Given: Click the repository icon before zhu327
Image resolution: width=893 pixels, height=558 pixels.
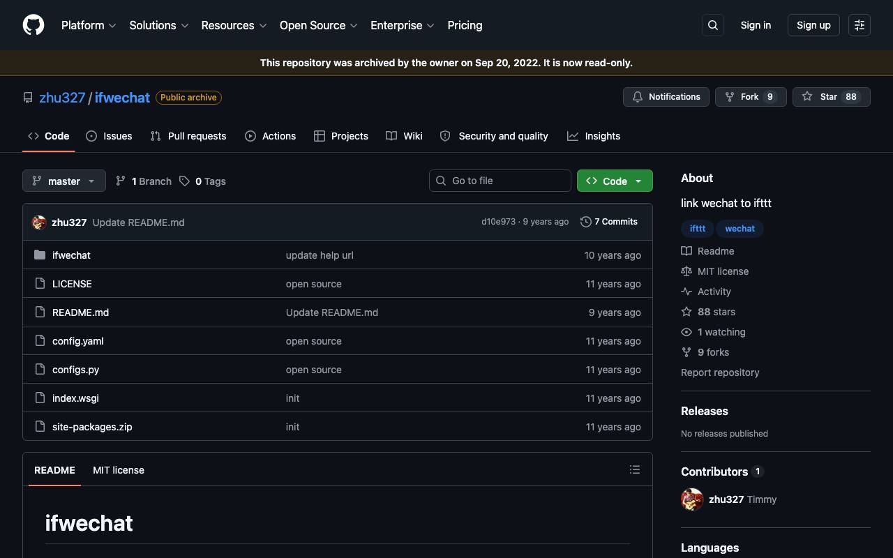Looking at the screenshot, I should click(x=28, y=98).
